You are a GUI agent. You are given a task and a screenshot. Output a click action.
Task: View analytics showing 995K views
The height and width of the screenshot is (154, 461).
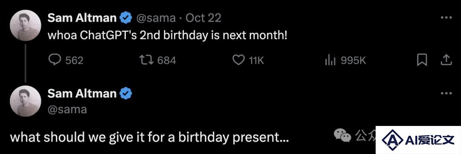pyautogui.click(x=331, y=60)
